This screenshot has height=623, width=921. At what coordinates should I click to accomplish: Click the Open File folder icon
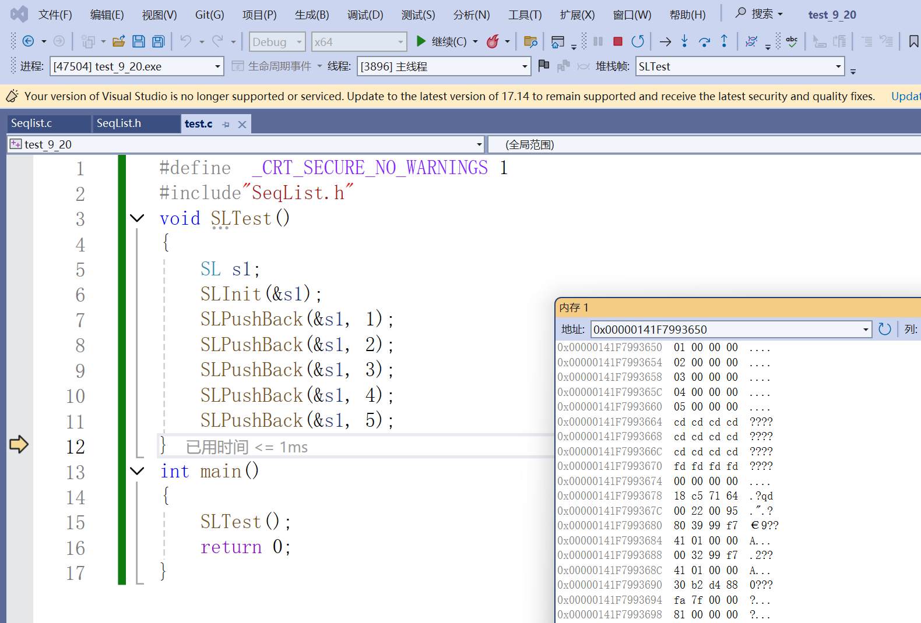(x=119, y=41)
